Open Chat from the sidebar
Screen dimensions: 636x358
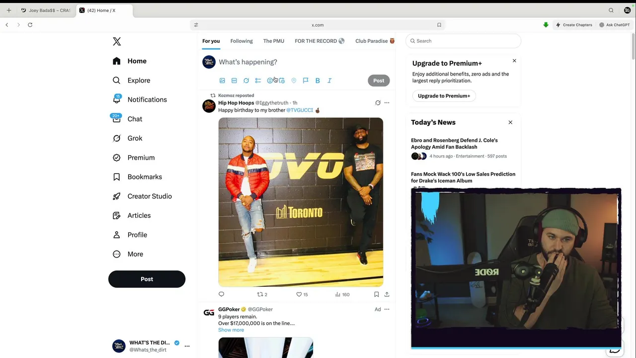[127, 119]
